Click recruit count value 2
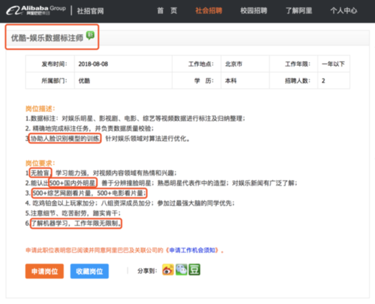Screen dimensions: 375x304 [323, 81]
